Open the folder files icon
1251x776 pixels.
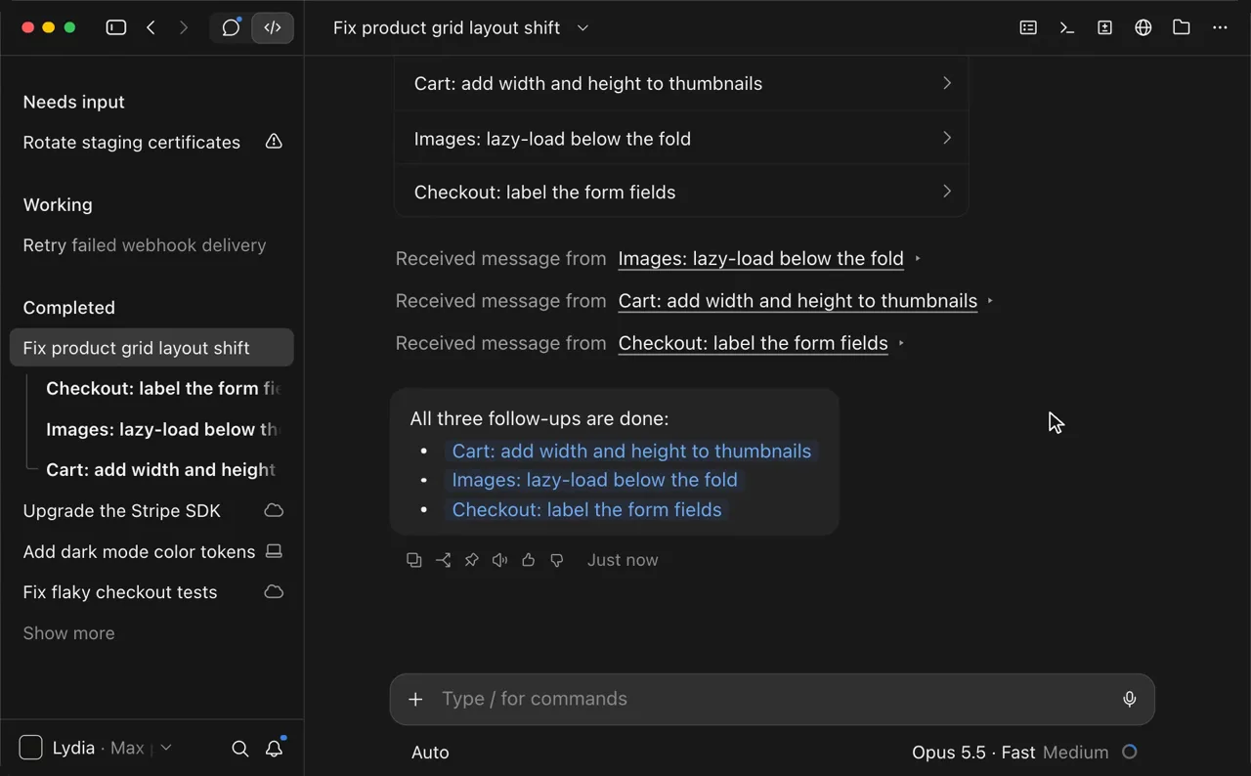coord(1182,27)
